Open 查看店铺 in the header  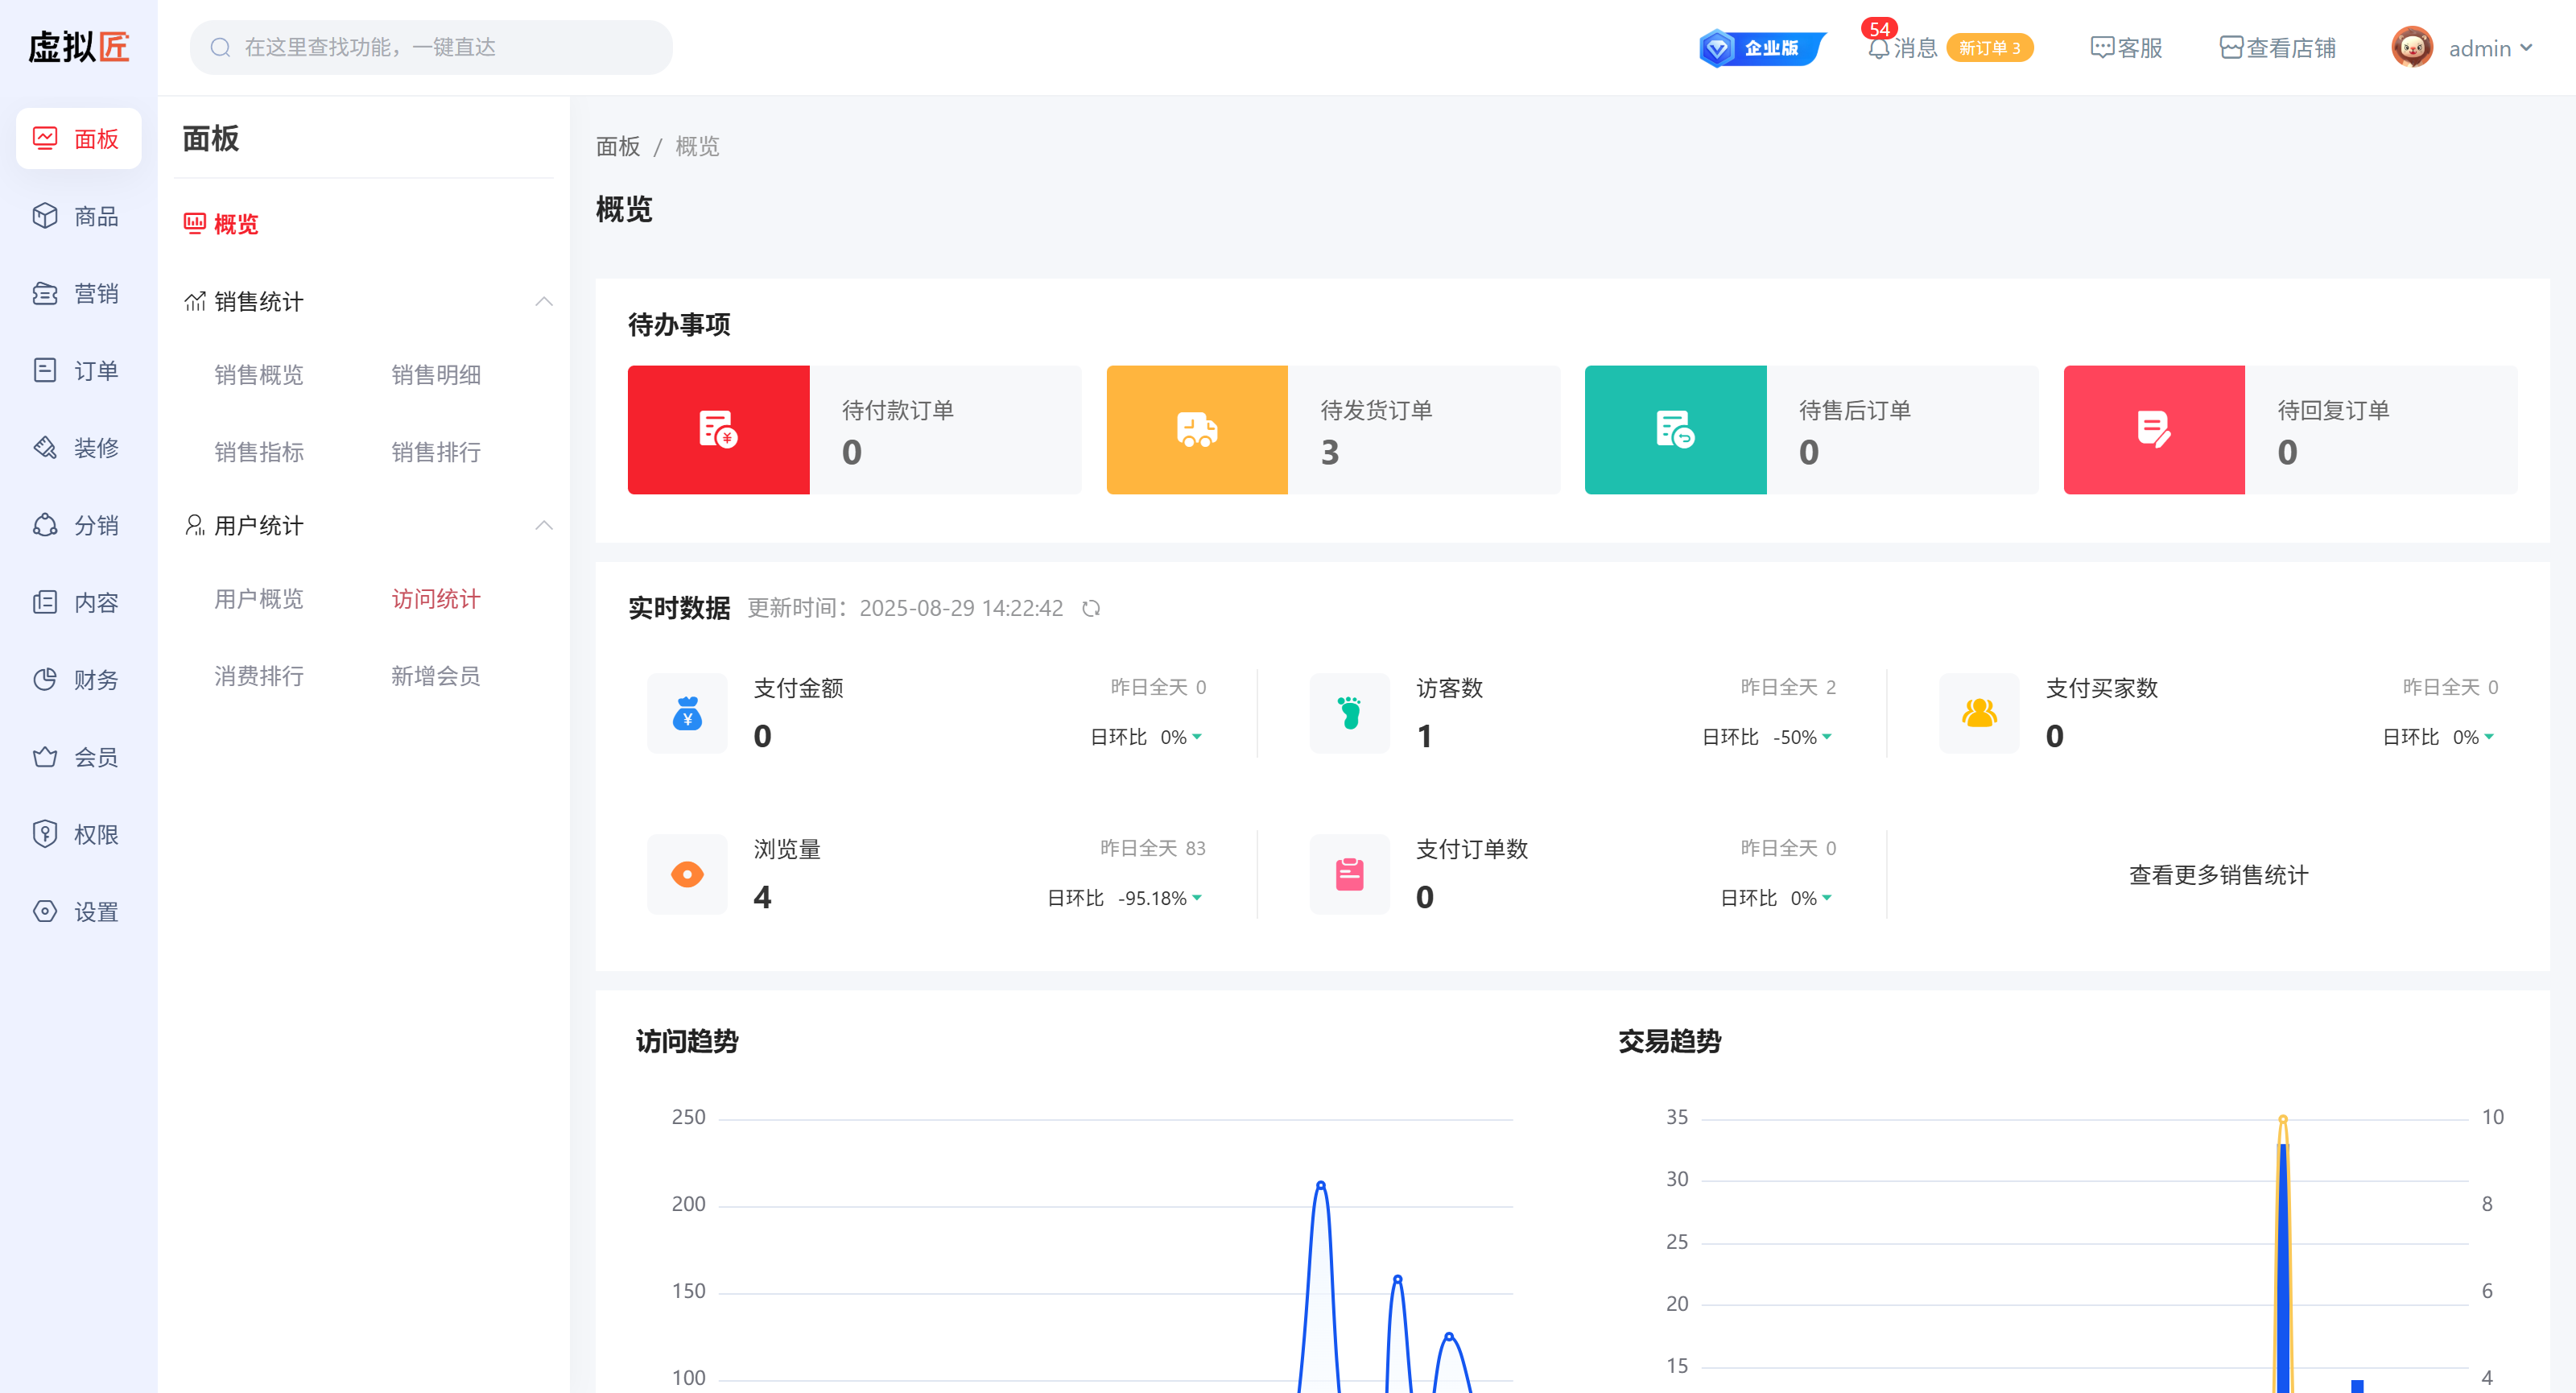click(x=2277, y=48)
